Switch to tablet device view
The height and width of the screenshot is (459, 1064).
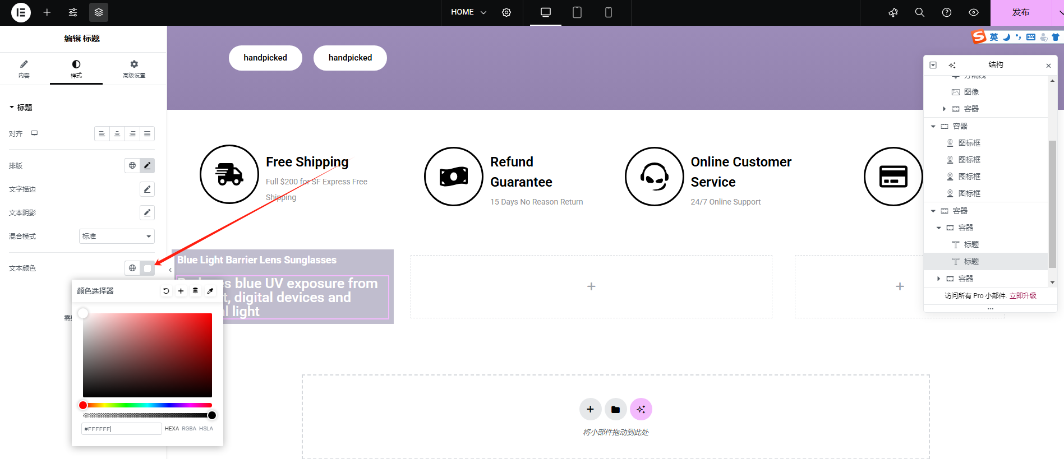tap(577, 12)
